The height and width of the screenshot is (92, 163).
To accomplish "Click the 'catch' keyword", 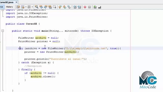I will (25, 63).
